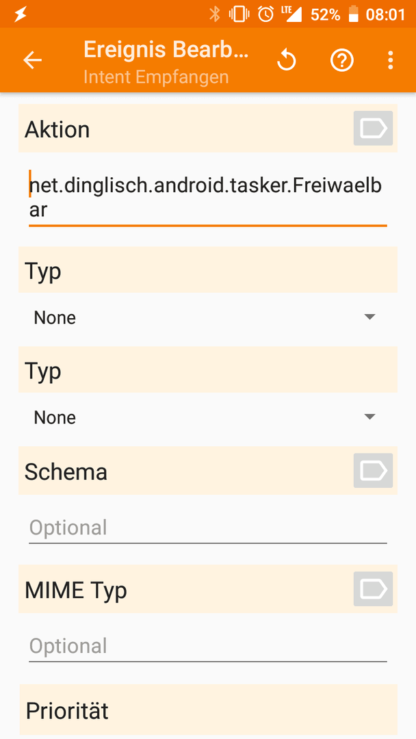The height and width of the screenshot is (739, 416).
Task: Tap the variable tag icon beside Aktion
Action: pos(373,128)
